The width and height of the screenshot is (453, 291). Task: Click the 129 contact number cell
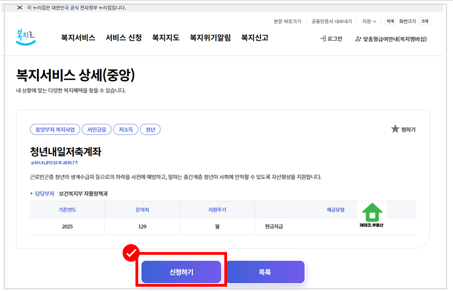click(x=142, y=227)
